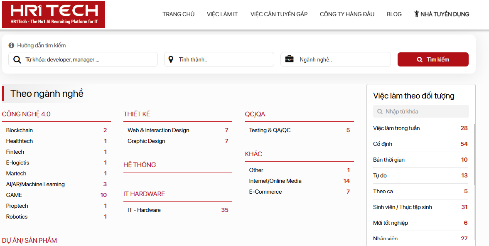Image resolution: width=489 pixels, height=246 pixels.
Task: Go to Việc cần tuyển gấp
Action: pos(279,14)
